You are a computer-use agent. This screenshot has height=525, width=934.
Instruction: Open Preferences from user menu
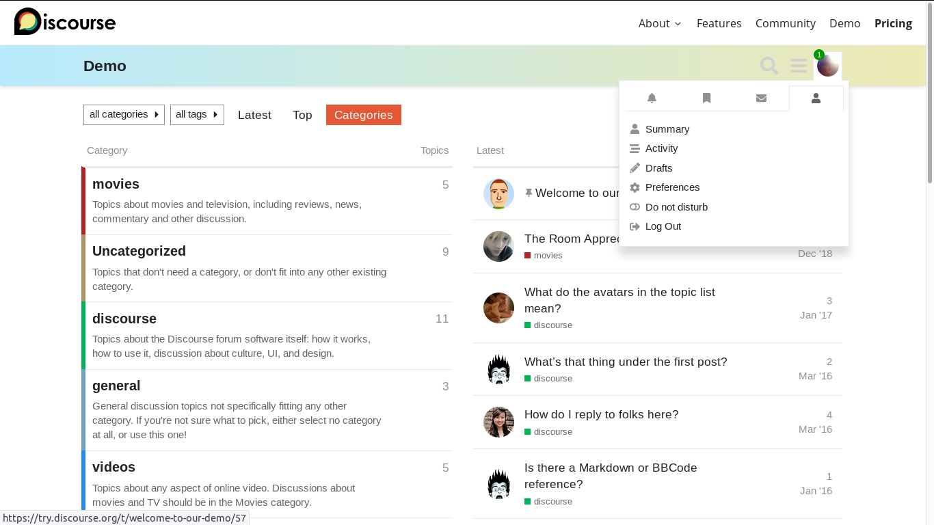click(671, 187)
